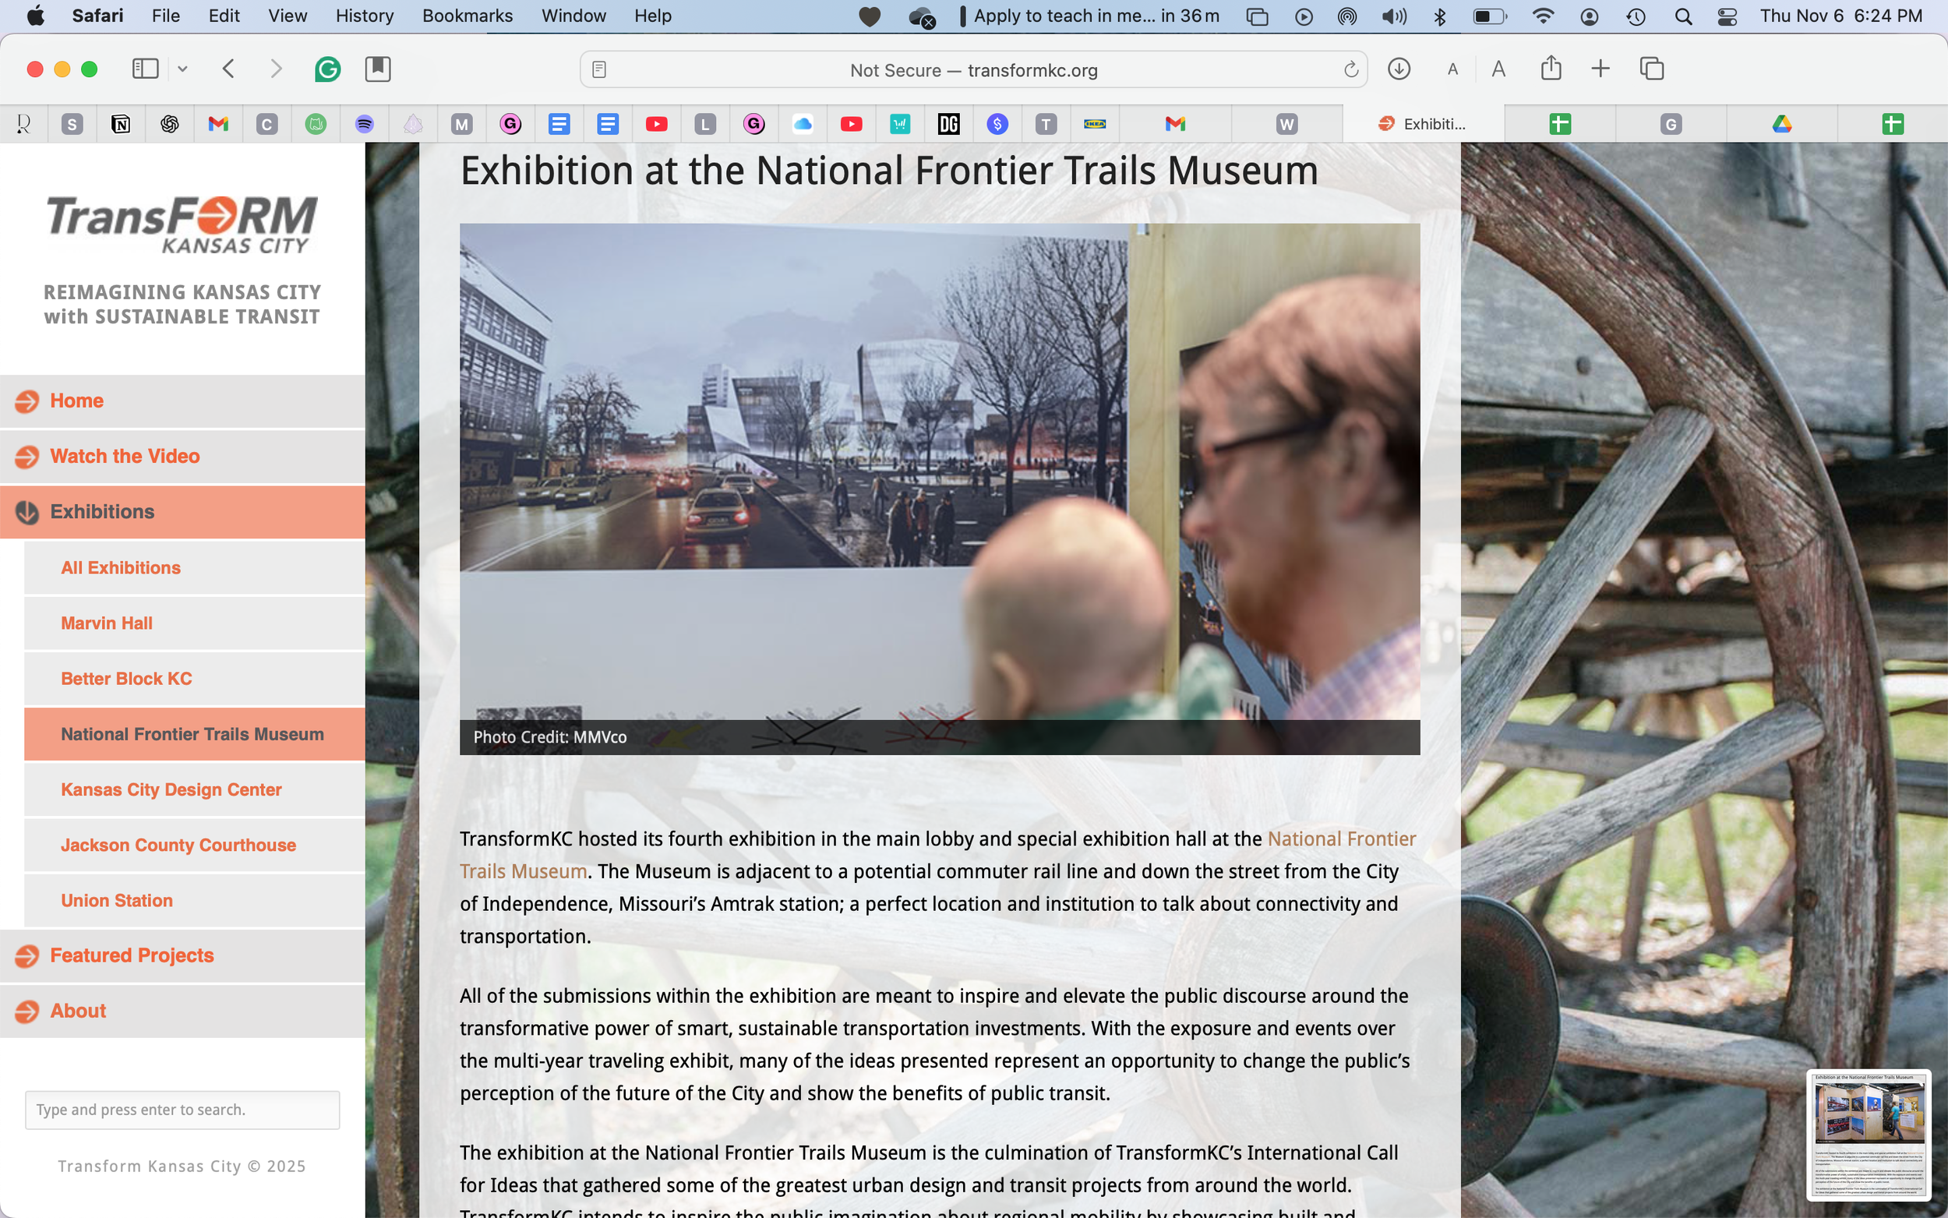Expand the sidebar dropdown chevron
This screenshot has height=1218, width=1948.
(183, 69)
